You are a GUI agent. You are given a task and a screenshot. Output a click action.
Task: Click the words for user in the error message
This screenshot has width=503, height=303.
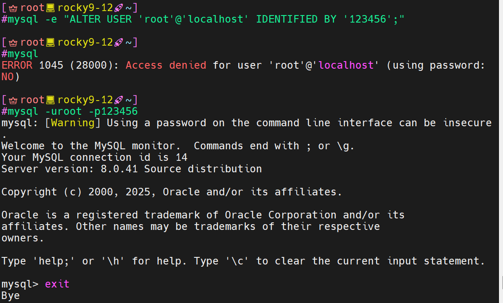(x=237, y=66)
